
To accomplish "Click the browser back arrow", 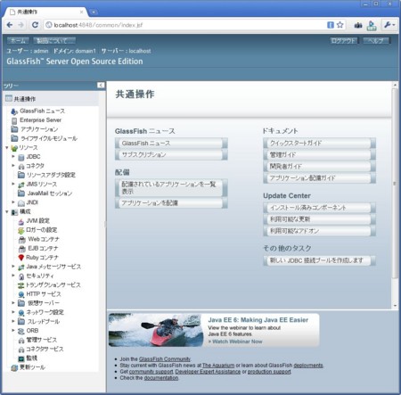I will 10,25.
